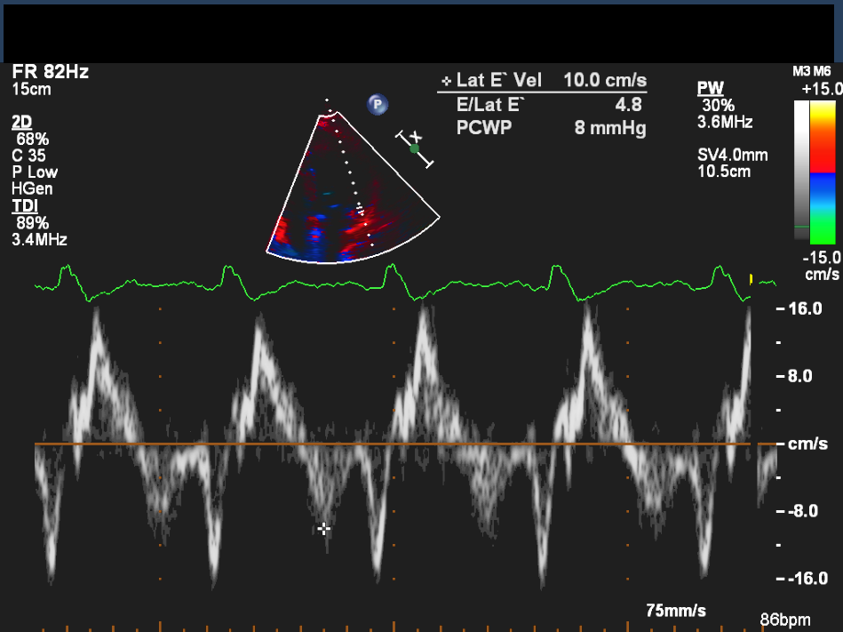Viewport: 843px width, 632px height.
Task: Click the caliper symbol beside Lat E` Vel
Action: [x=446, y=82]
